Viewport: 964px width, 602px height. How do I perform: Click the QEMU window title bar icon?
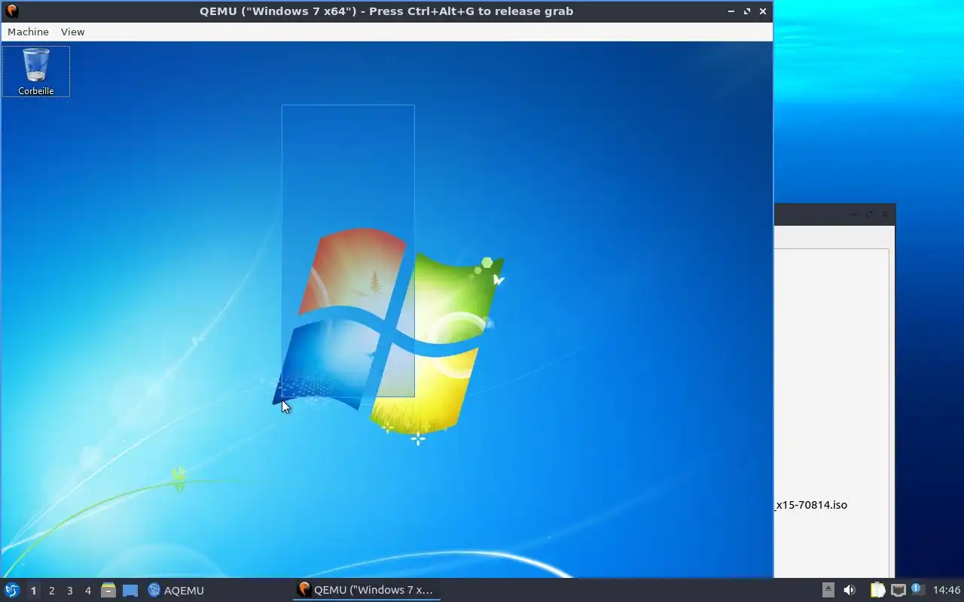coord(11,11)
